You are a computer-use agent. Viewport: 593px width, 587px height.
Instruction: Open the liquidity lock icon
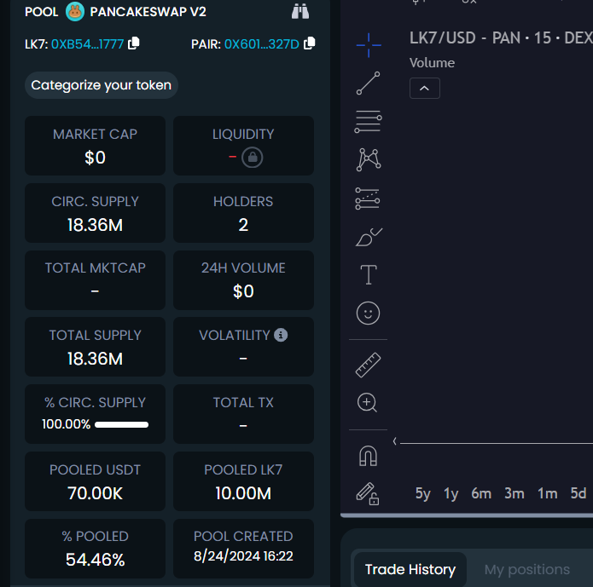tap(253, 157)
